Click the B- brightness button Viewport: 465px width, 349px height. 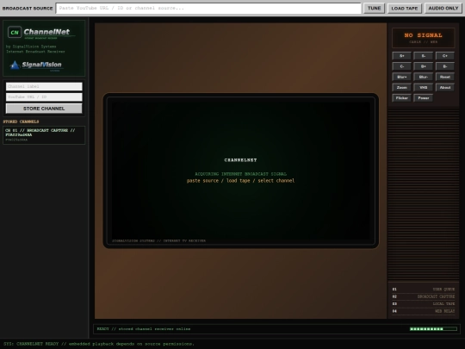click(445, 66)
